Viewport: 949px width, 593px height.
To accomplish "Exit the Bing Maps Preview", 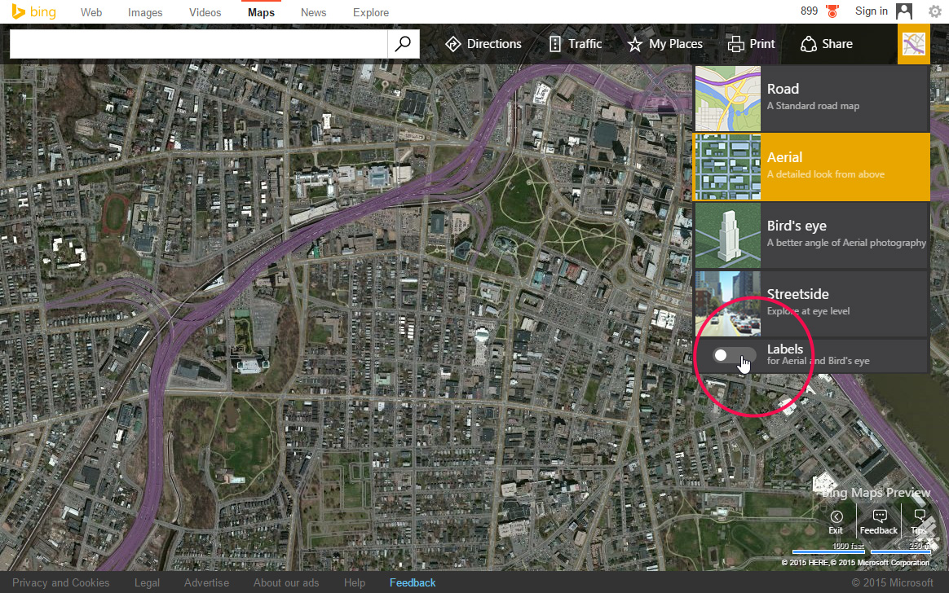I will [836, 522].
